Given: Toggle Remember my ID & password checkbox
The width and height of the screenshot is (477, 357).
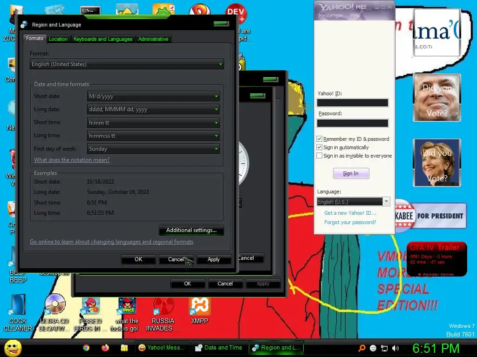Looking at the screenshot, I should point(319,139).
